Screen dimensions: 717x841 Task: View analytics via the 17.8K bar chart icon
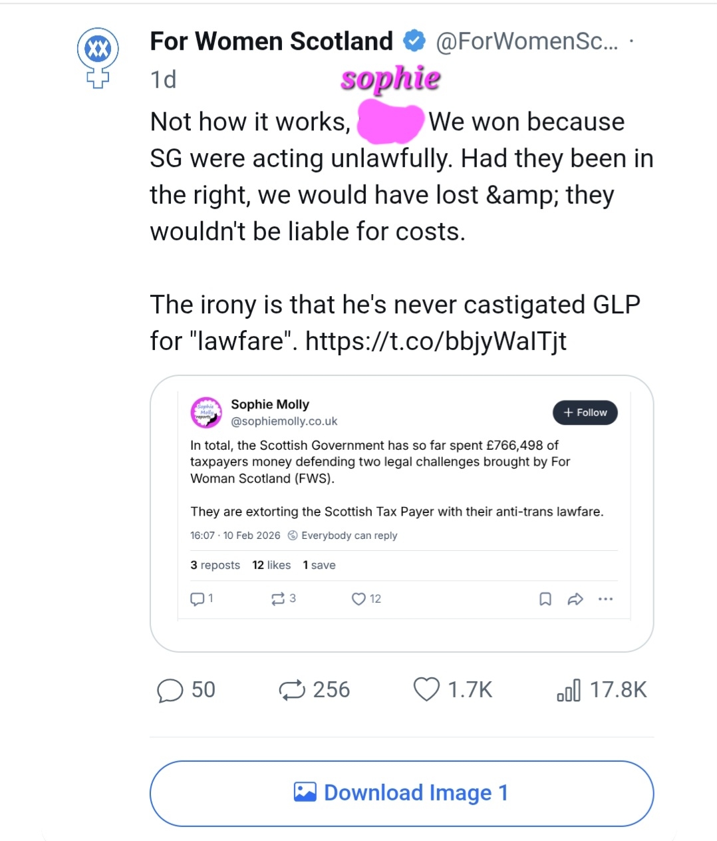click(x=569, y=690)
